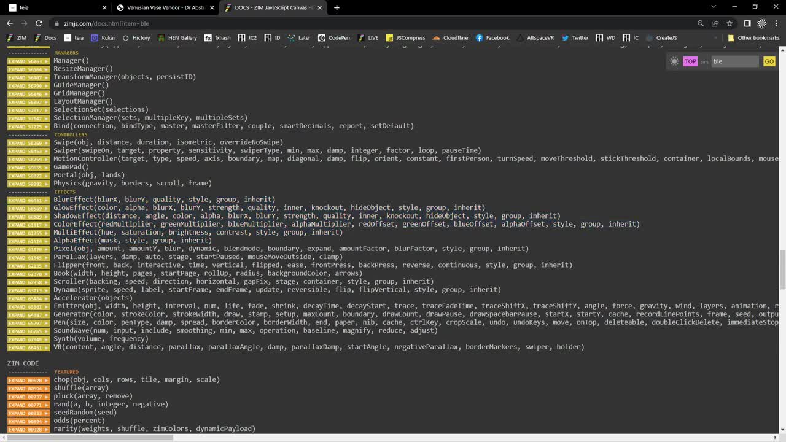Viewport: 786px width, 442px height.
Task: Click the shuffle(array) signature
Action: click(81, 387)
